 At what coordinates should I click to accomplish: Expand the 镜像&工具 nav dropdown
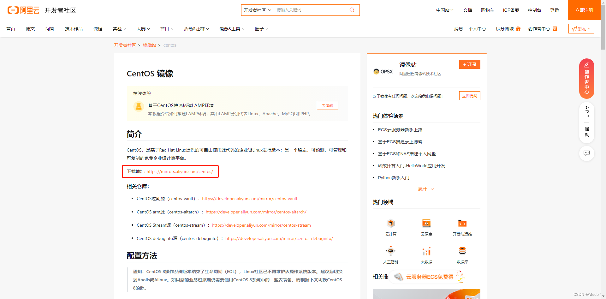pos(232,29)
